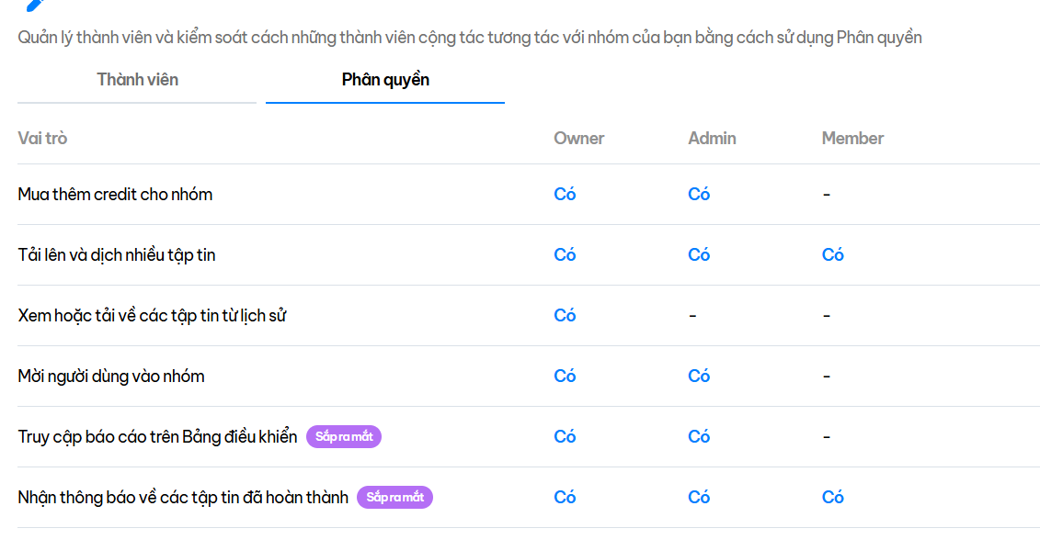Click the Member column header

tap(852, 139)
